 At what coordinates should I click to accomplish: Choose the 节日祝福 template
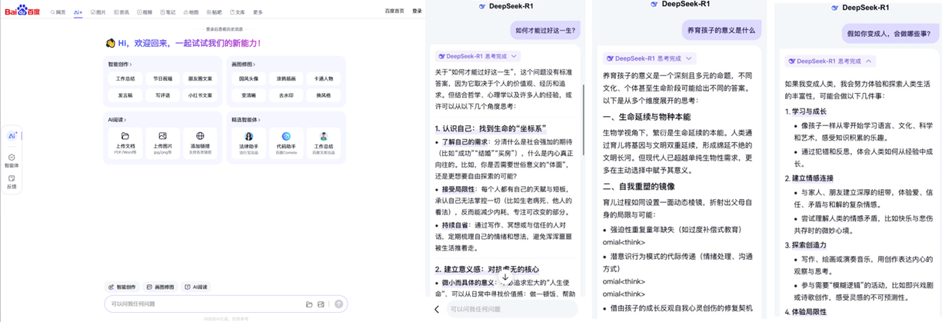tap(163, 78)
